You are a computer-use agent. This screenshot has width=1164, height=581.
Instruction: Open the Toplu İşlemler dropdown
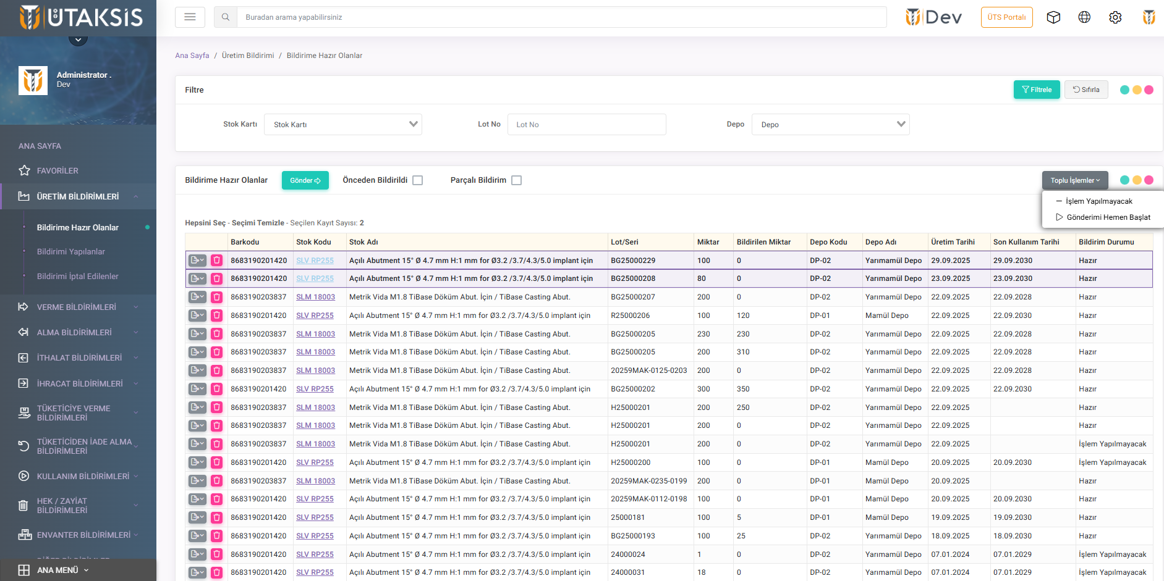1074,180
